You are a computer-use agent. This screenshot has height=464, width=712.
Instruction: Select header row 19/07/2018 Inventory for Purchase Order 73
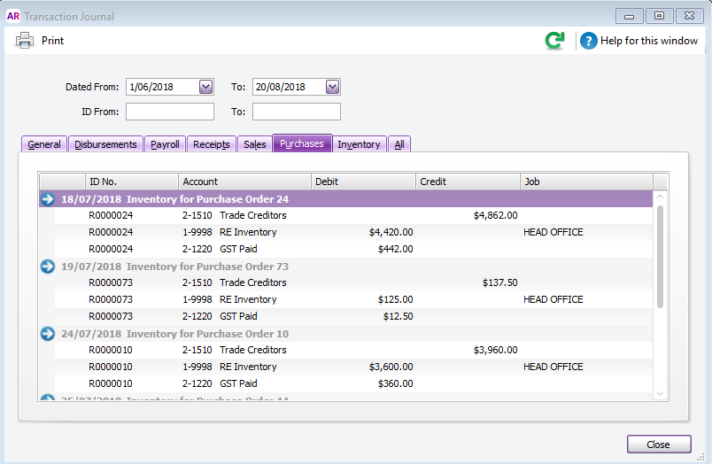click(x=346, y=266)
